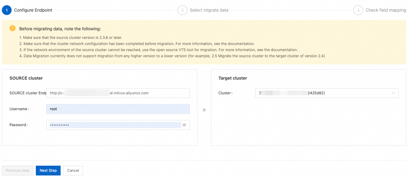Click the yellow warning exclamation icon
Image resolution: width=409 pixels, height=177 pixels.
pyautogui.click(x=13, y=28)
